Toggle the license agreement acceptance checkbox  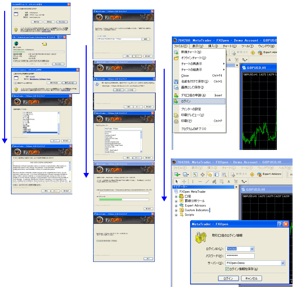(14, 185)
